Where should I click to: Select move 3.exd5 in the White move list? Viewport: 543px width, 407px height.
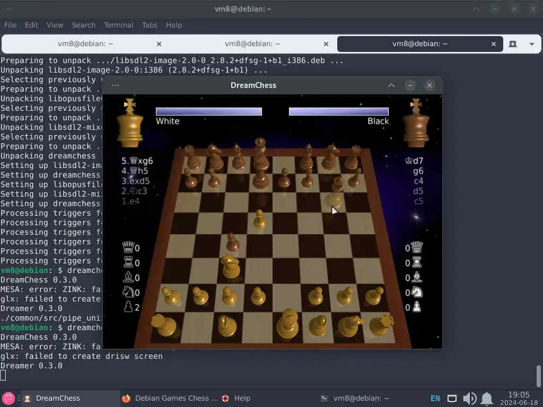click(x=135, y=181)
